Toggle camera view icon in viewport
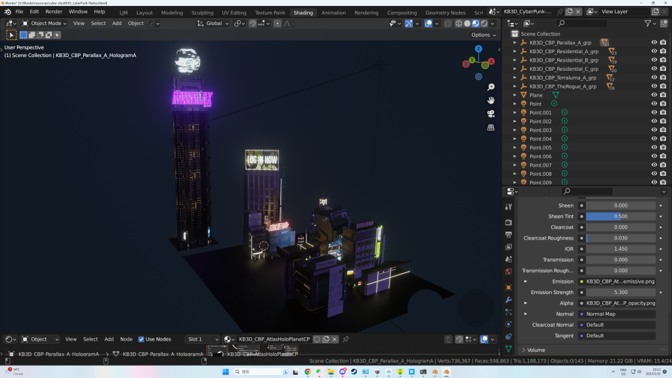672x378 pixels. [x=491, y=114]
